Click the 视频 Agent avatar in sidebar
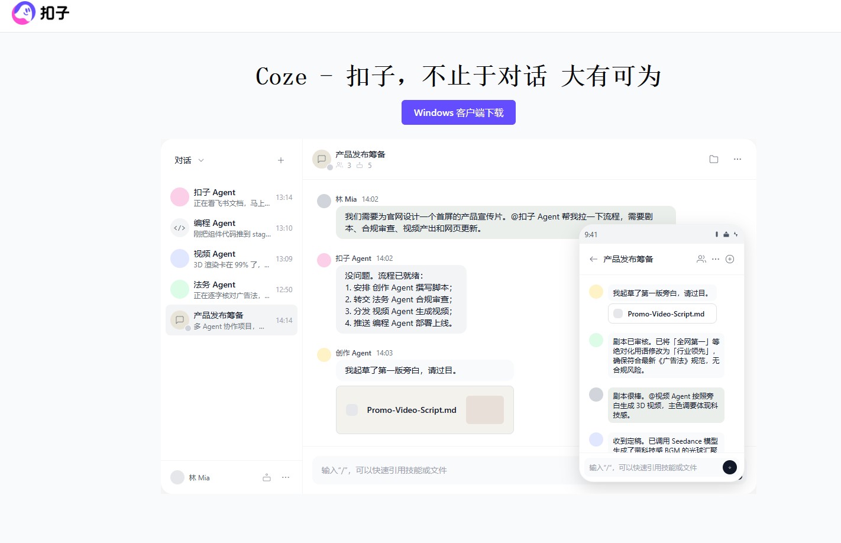Screen dimensions: 841x543 coord(180,258)
